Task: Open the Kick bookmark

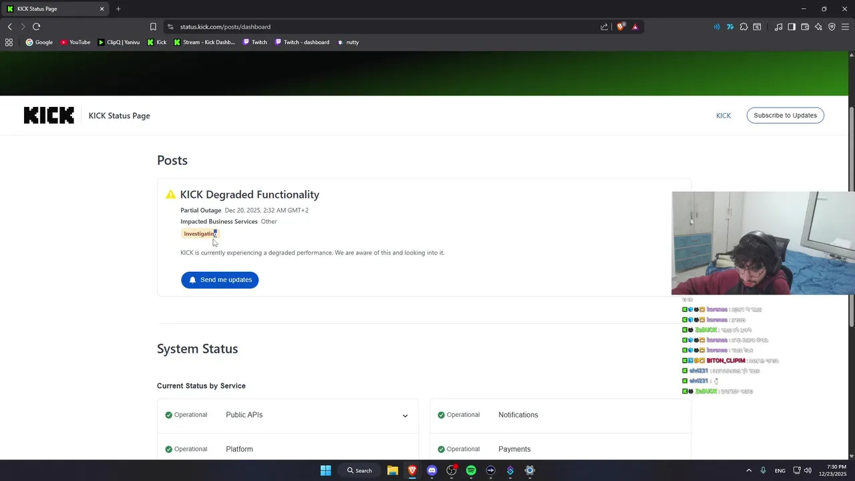Action: [157, 42]
